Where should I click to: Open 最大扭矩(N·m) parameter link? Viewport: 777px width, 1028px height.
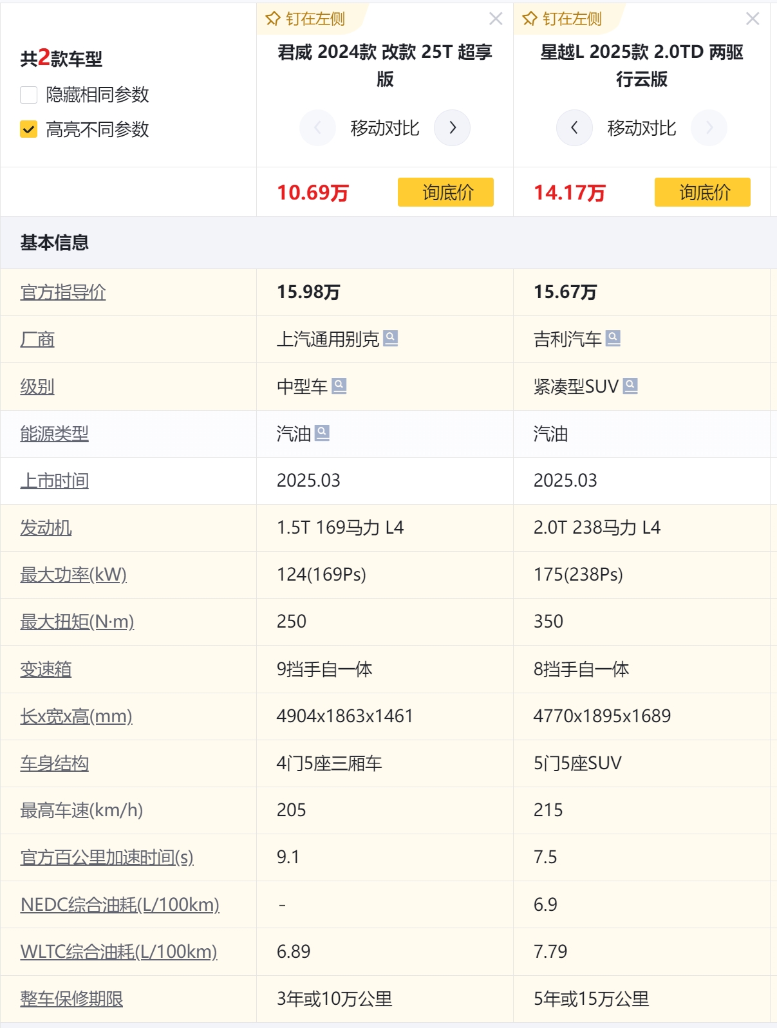[x=77, y=622]
